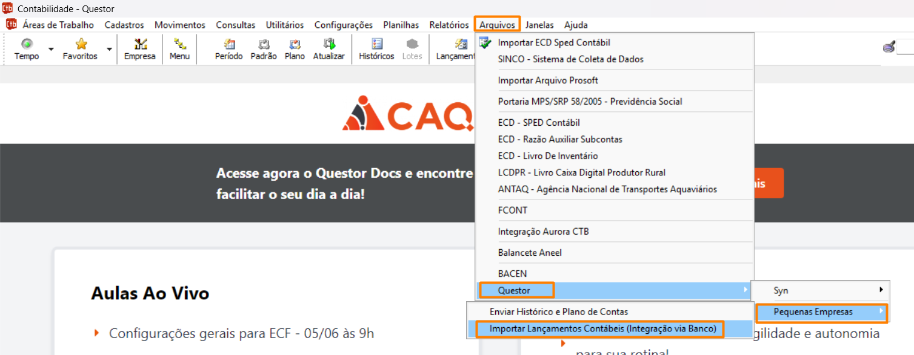914x355 pixels.
Task: Open the Relatórios menu
Action: click(x=449, y=25)
